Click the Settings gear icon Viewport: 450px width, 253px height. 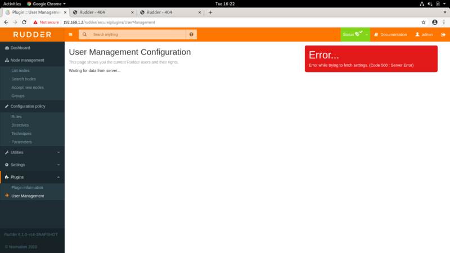(7, 165)
